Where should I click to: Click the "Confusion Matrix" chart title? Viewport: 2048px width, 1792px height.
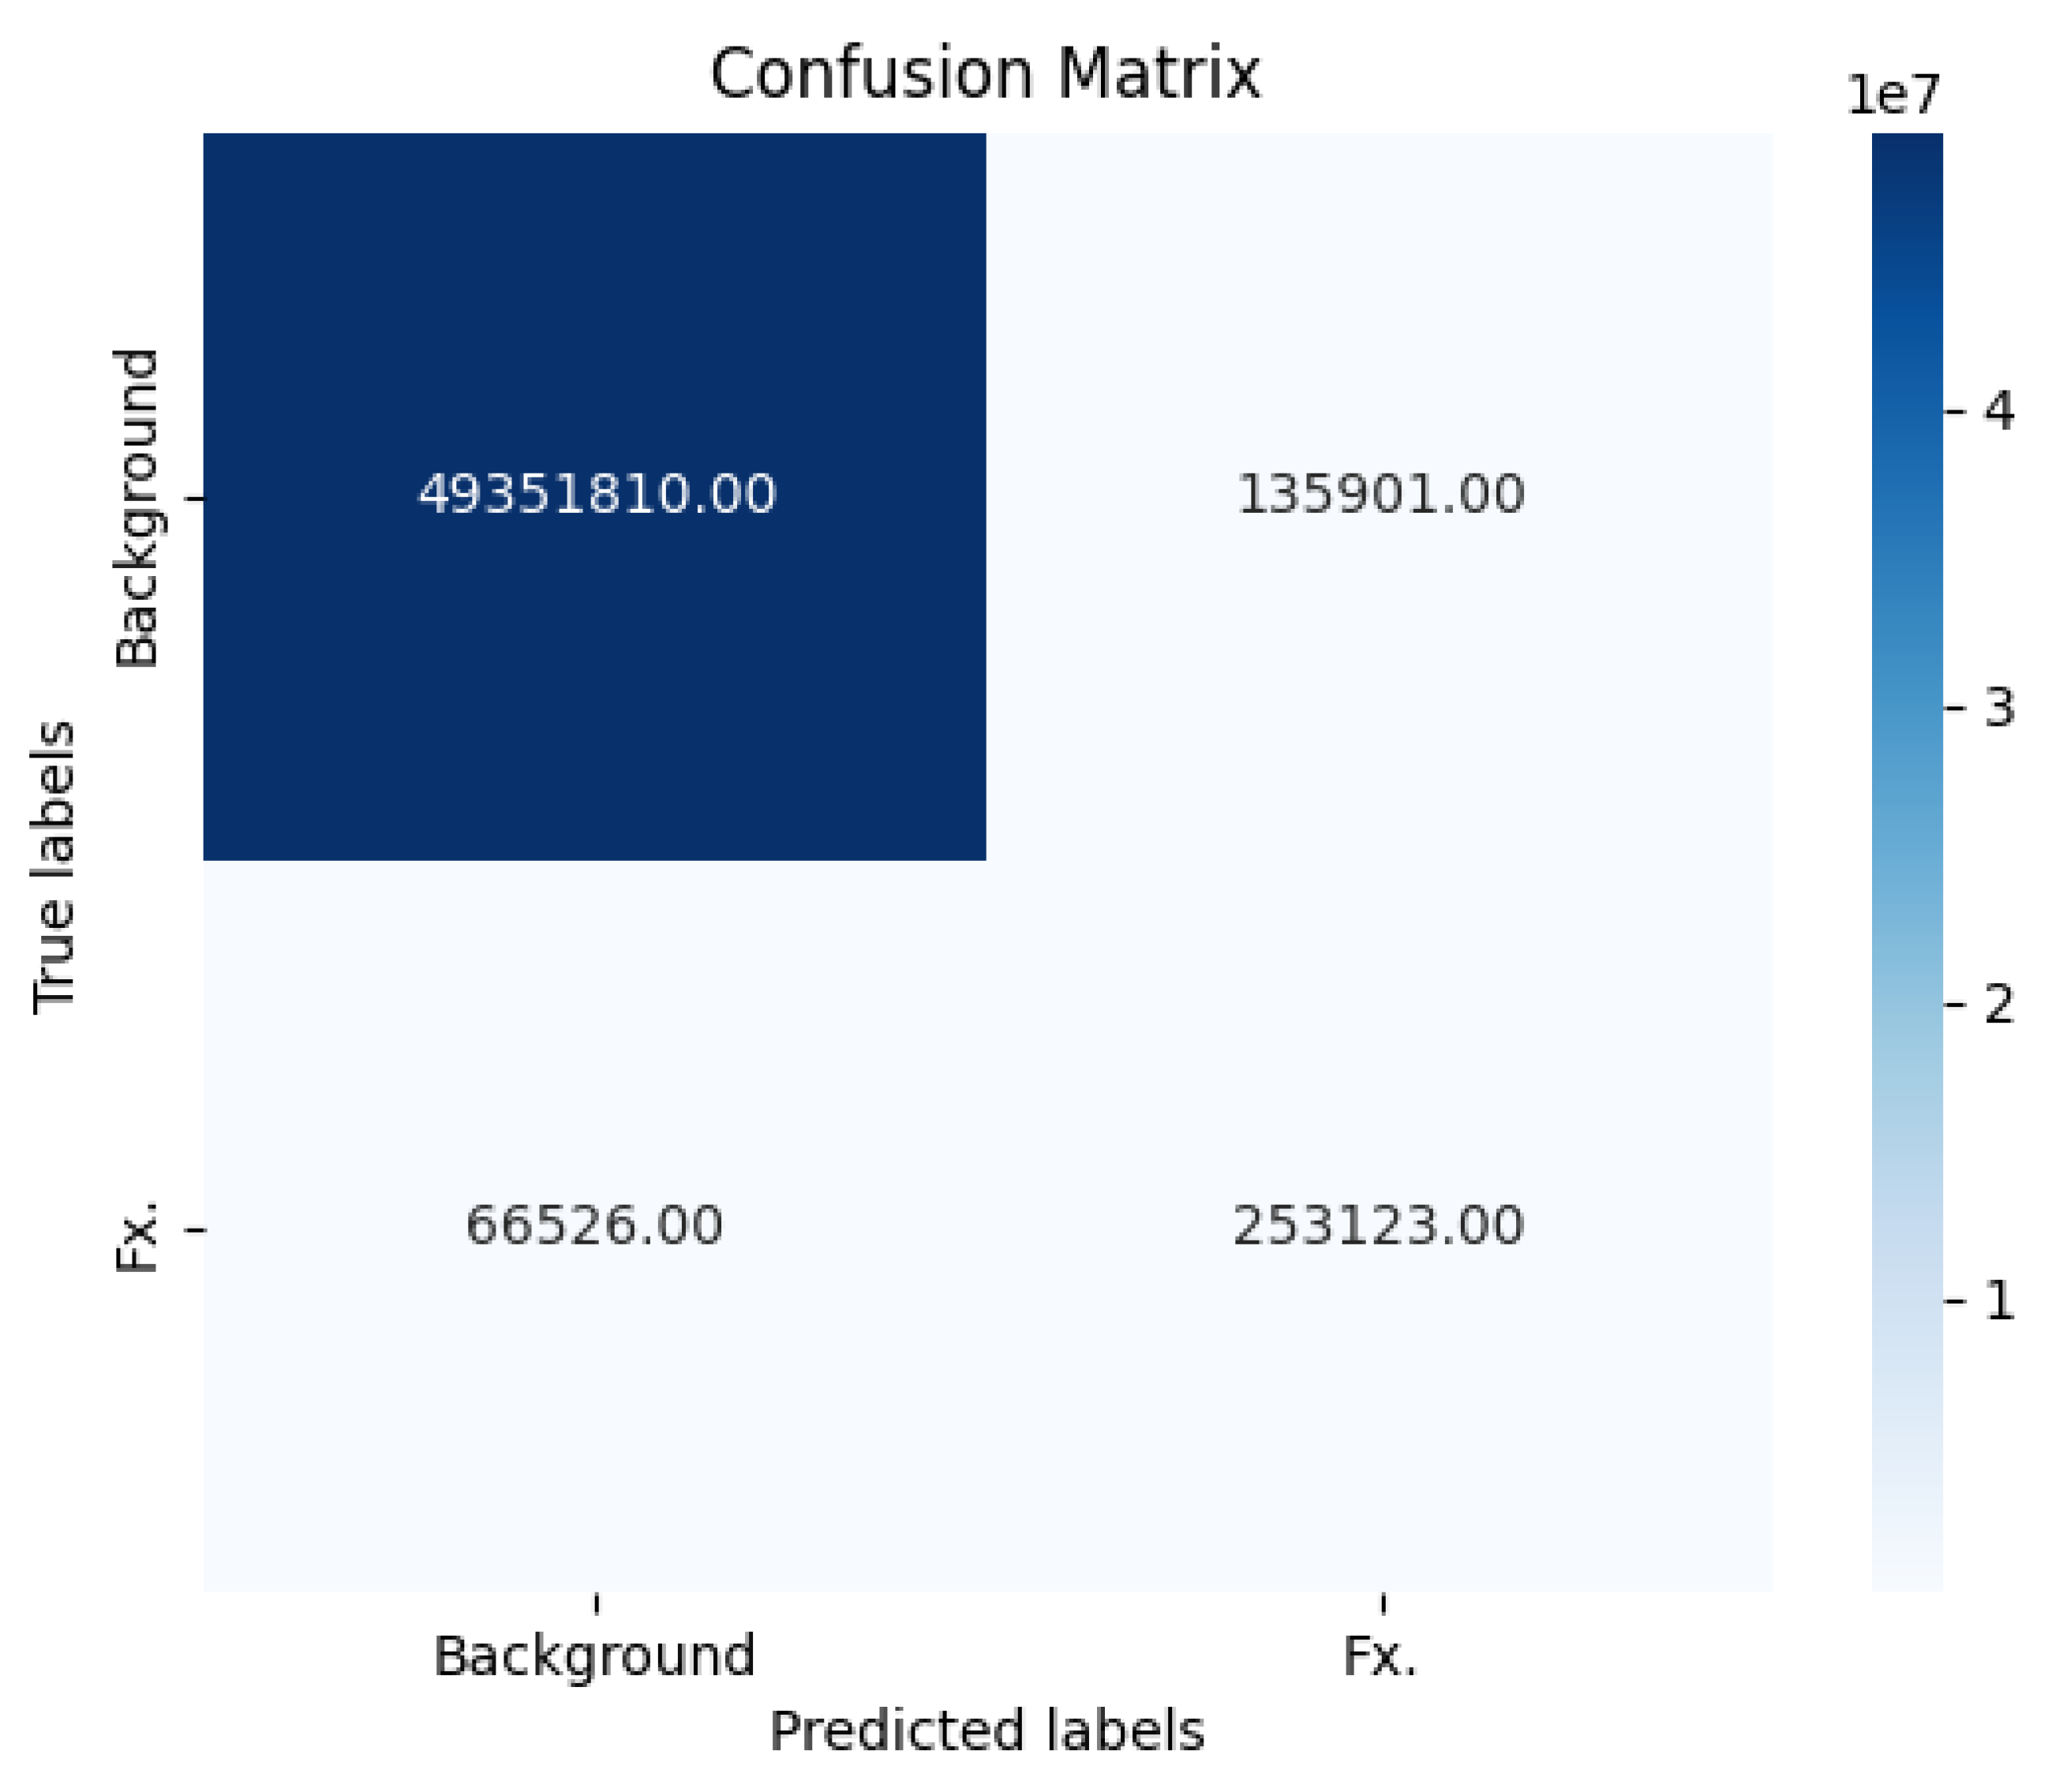[985, 74]
